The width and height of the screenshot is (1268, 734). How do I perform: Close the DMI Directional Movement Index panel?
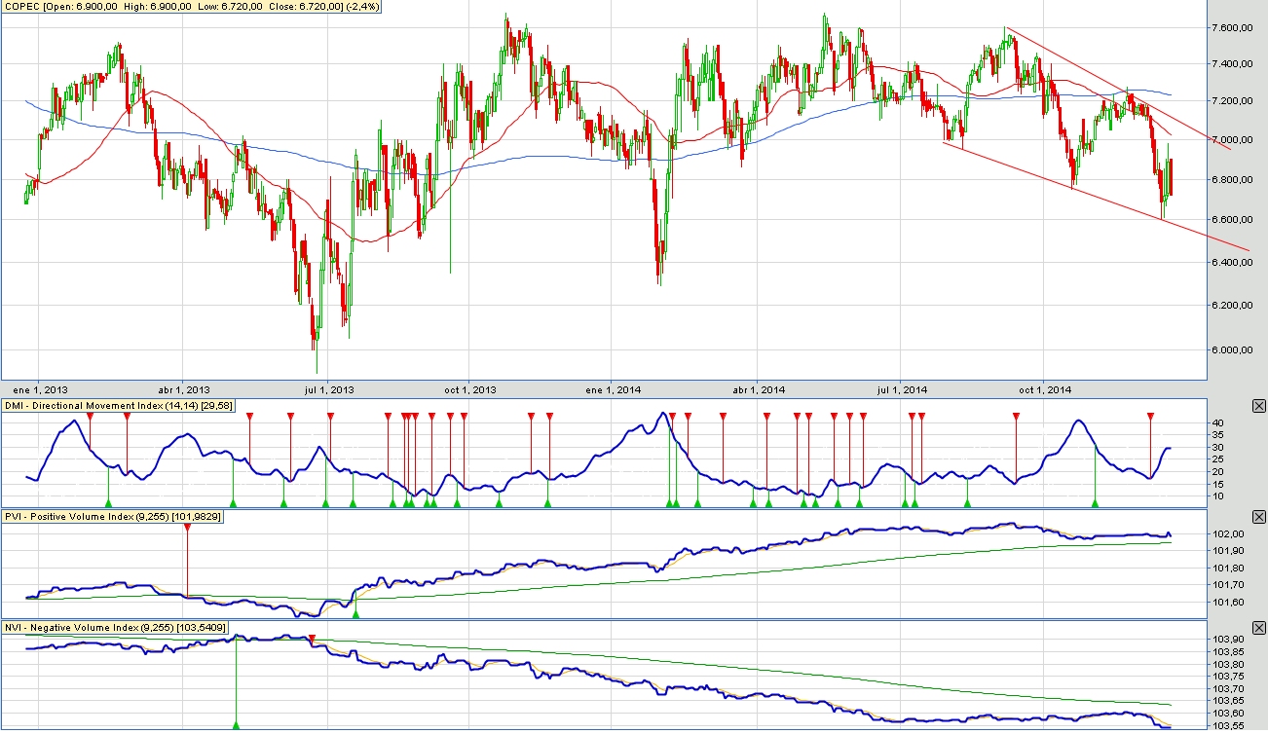pyautogui.click(x=1258, y=406)
